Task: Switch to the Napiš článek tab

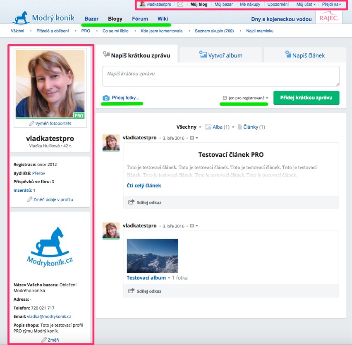Action: click(x=305, y=55)
